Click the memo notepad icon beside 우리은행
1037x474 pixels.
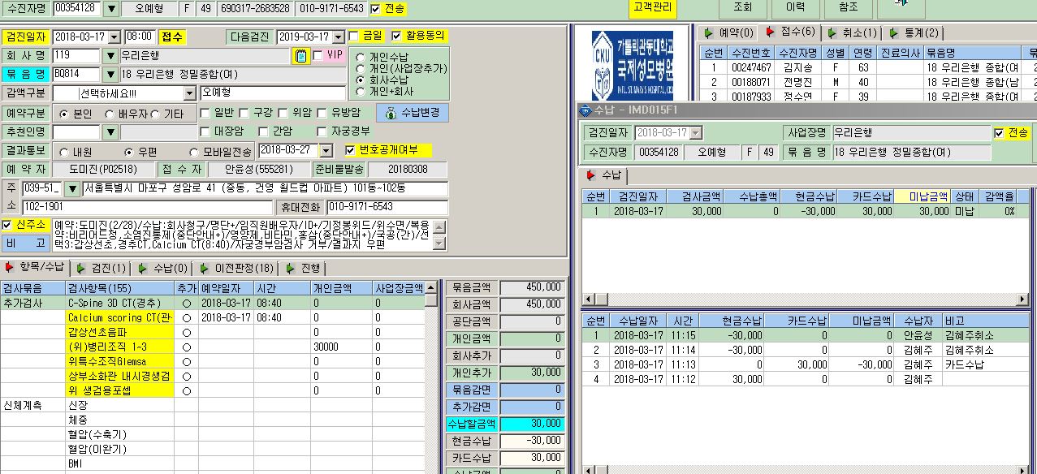coord(300,56)
